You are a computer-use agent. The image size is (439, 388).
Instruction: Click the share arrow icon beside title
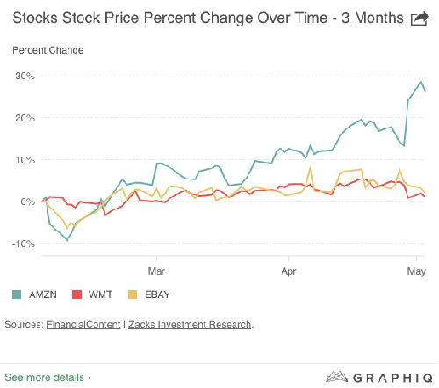(420, 18)
